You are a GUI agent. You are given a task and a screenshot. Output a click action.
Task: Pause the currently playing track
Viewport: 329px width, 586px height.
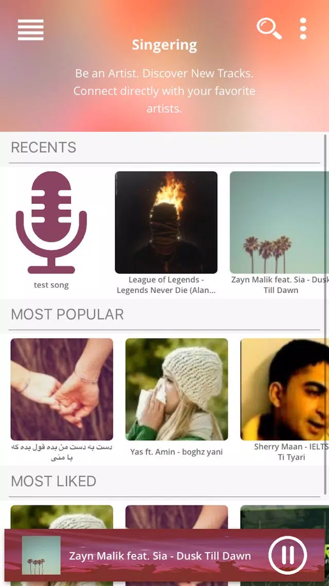coord(288,555)
